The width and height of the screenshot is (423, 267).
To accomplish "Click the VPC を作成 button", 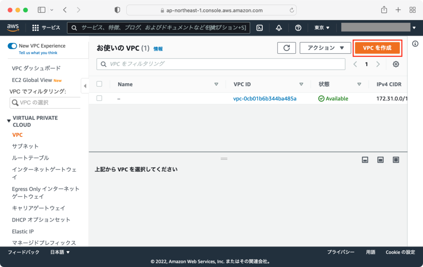I will point(377,48).
